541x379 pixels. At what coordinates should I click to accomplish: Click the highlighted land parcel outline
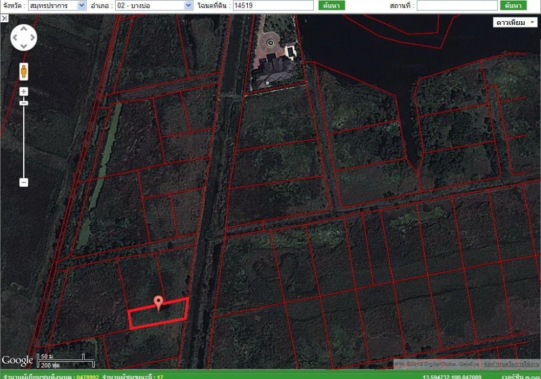pyautogui.click(x=159, y=313)
